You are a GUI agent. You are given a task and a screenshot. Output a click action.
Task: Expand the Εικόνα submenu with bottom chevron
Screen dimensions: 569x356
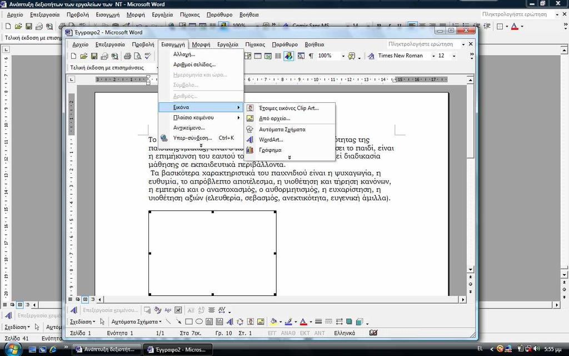(x=289, y=157)
